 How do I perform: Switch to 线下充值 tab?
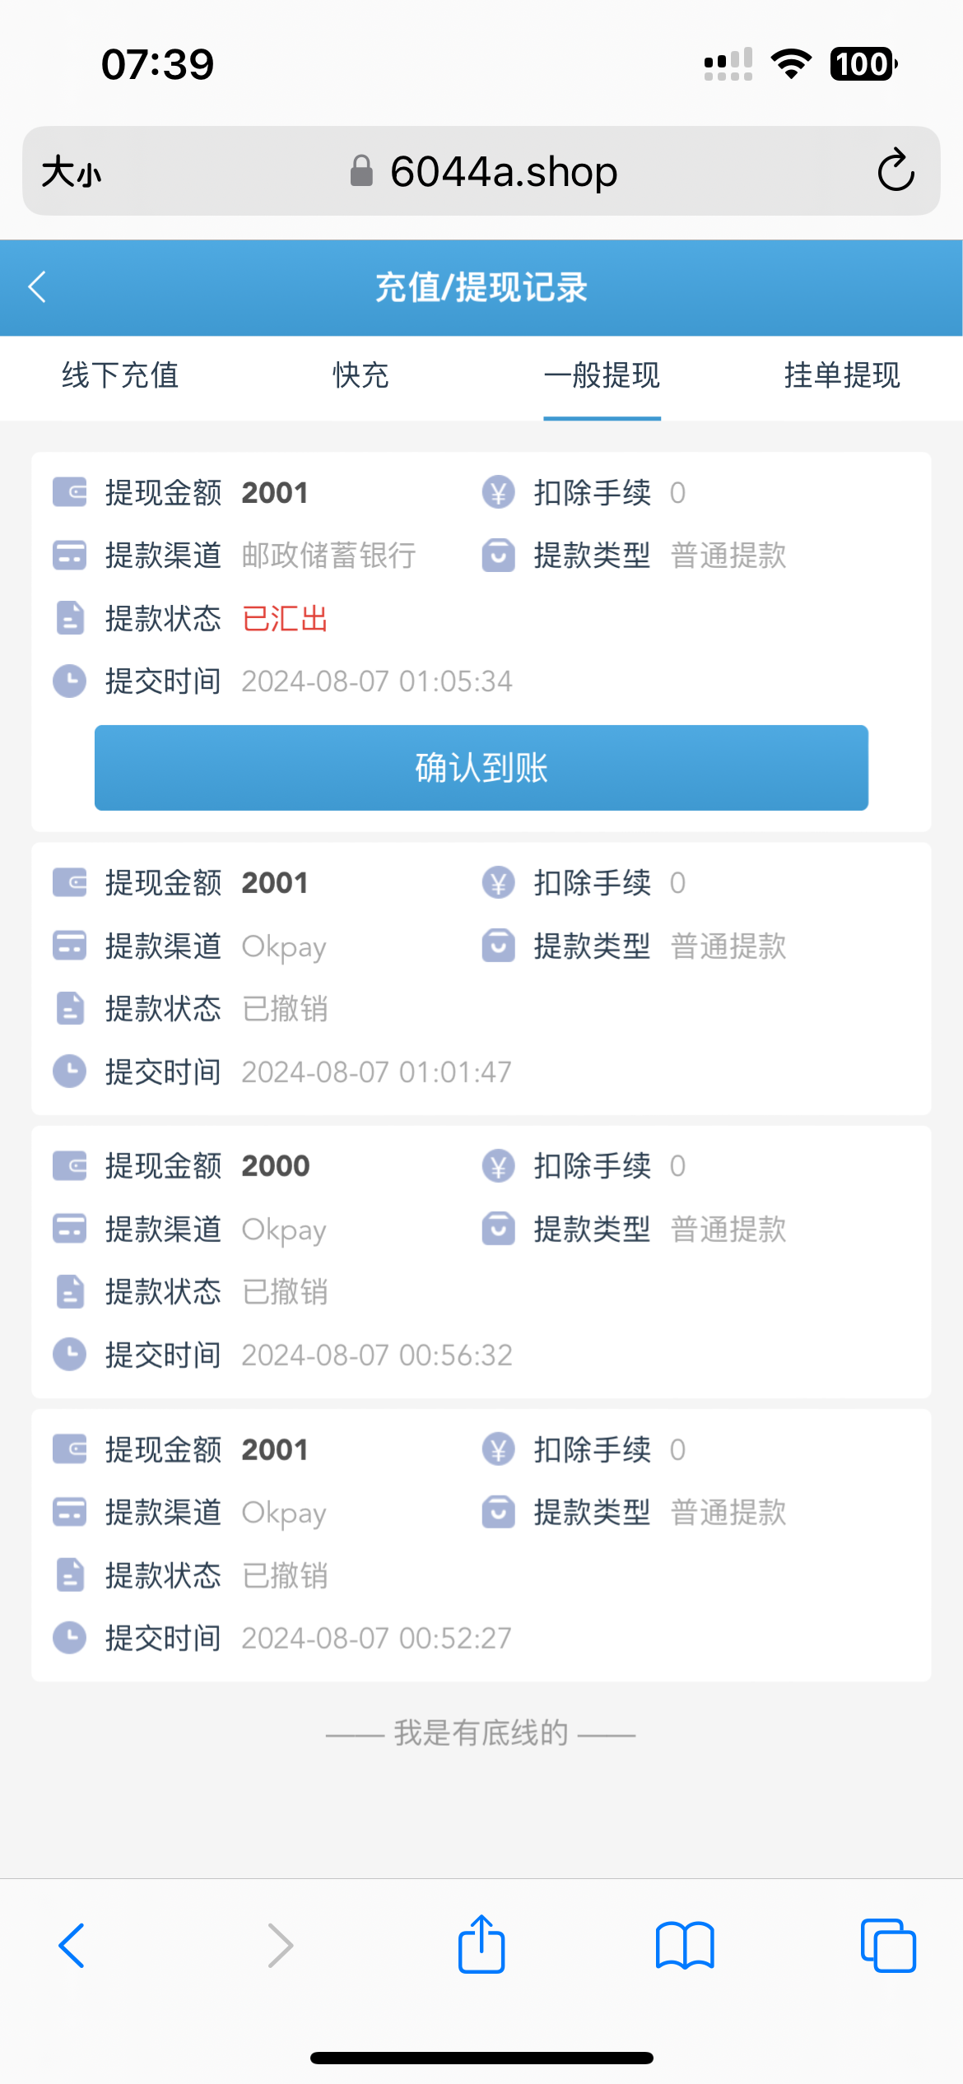point(120,375)
